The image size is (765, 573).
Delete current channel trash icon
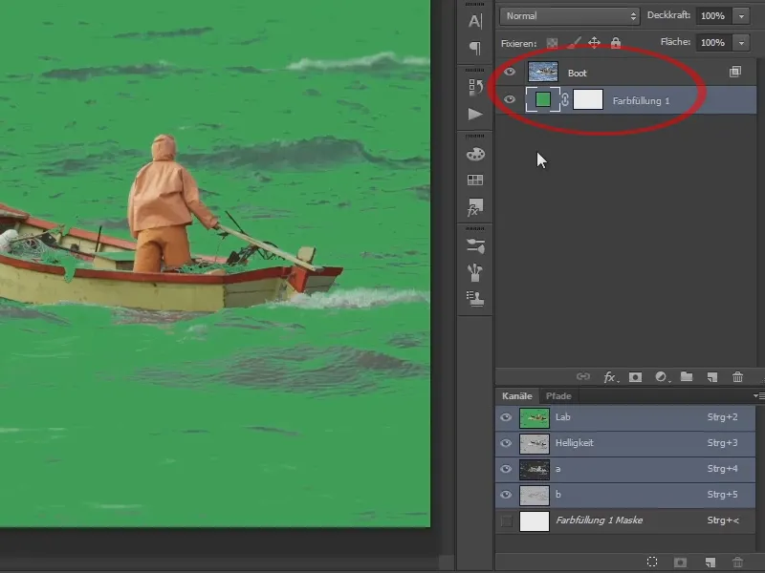(x=737, y=562)
